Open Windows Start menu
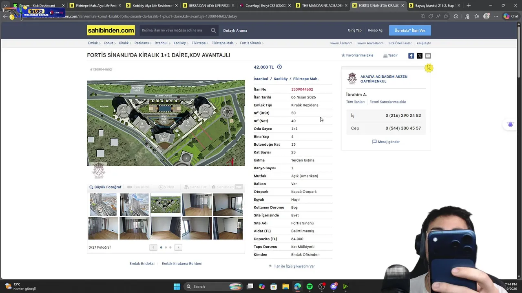 [x=177, y=286]
